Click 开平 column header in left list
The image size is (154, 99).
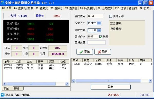(x=42, y=62)
